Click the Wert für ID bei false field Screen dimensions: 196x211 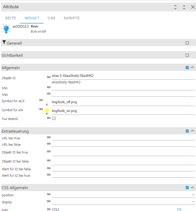123,169
